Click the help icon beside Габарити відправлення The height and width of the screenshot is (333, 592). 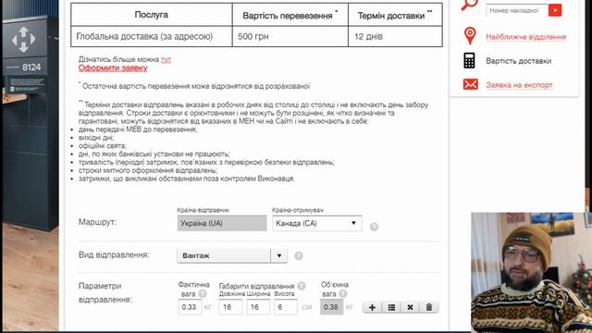coord(302,286)
